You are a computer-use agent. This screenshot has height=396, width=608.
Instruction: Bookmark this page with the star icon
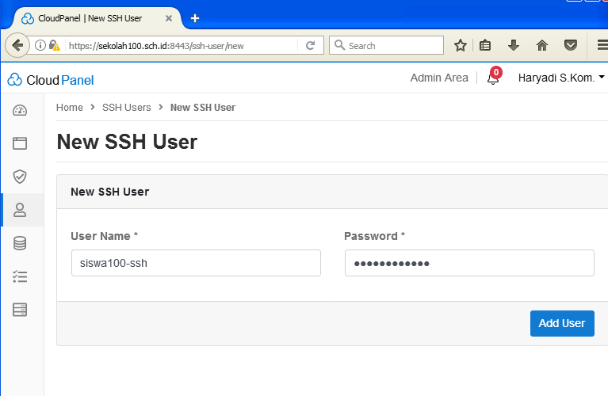click(x=460, y=45)
